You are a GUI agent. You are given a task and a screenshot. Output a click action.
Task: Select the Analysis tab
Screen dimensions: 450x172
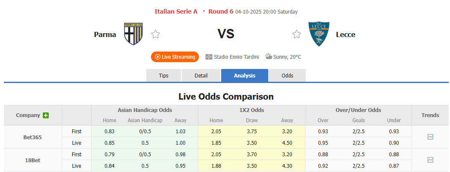[x=245, y=75]
